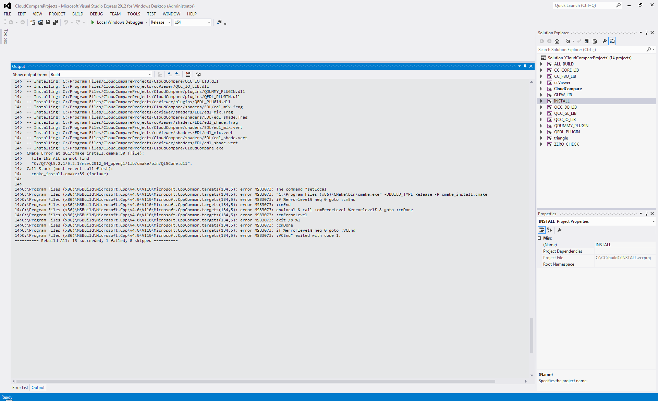Click the toggle word wrap icon in Output
Viewport: 658px width, 401px height.
(198, 74)
